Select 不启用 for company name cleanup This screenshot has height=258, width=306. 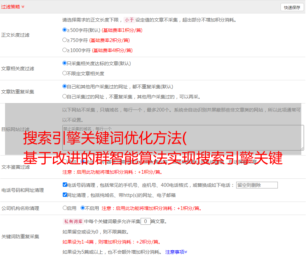(x=83, y=208)
